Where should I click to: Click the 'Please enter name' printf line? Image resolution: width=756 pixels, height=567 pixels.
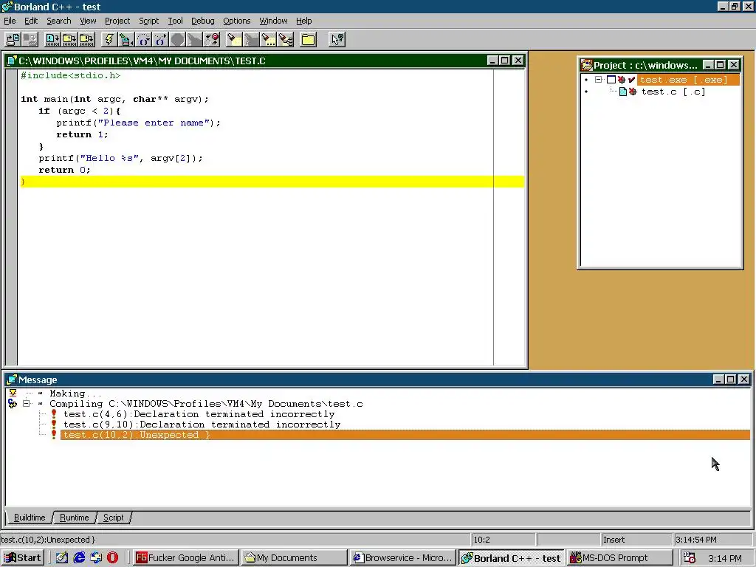pyautogui.click(x=138, y=123)
